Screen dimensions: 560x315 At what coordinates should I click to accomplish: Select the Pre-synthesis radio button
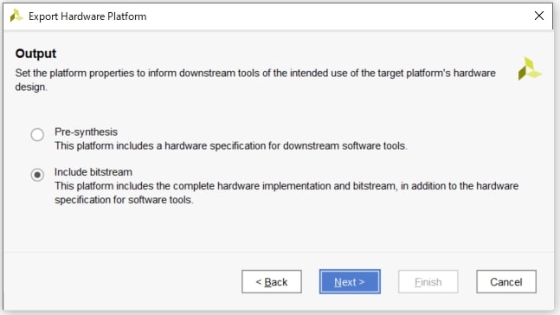[37, 135]
